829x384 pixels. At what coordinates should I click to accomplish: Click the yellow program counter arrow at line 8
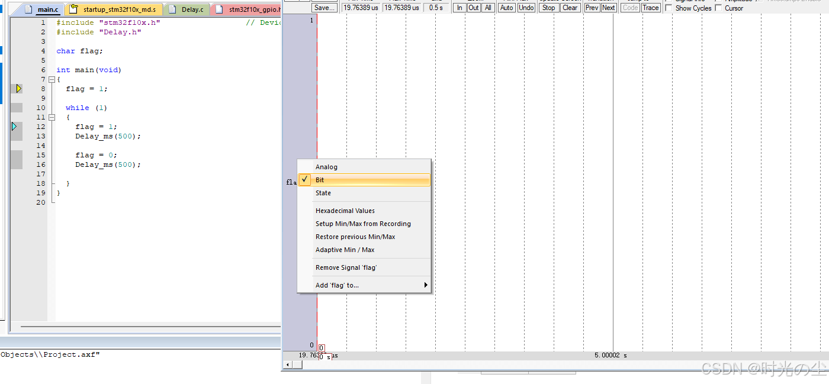click(x=19, y=89)
